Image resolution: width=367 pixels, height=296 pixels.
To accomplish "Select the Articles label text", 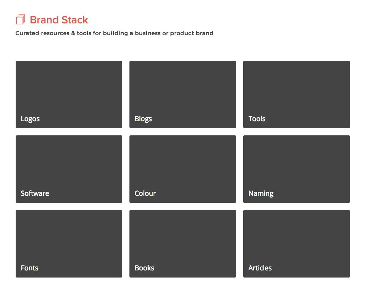I will click(x=260, y=268).
